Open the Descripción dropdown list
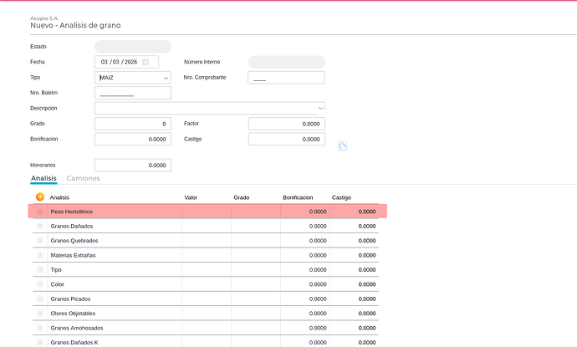 click(320, 108)
